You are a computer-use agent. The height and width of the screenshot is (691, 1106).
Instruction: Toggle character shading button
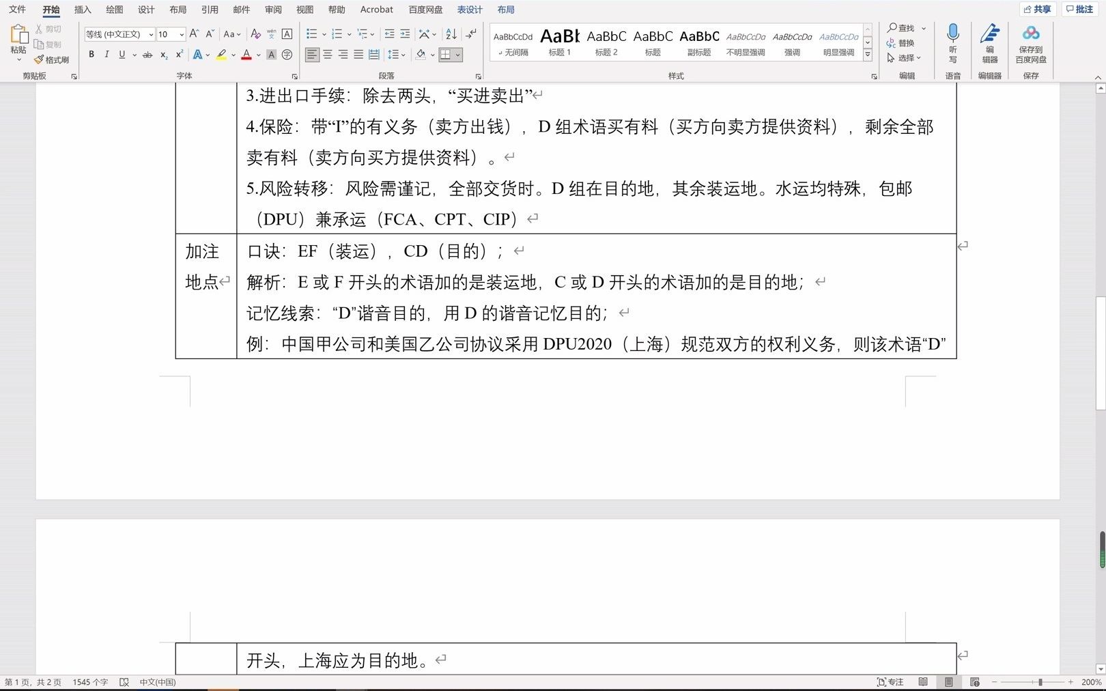[x=271, y=55]
